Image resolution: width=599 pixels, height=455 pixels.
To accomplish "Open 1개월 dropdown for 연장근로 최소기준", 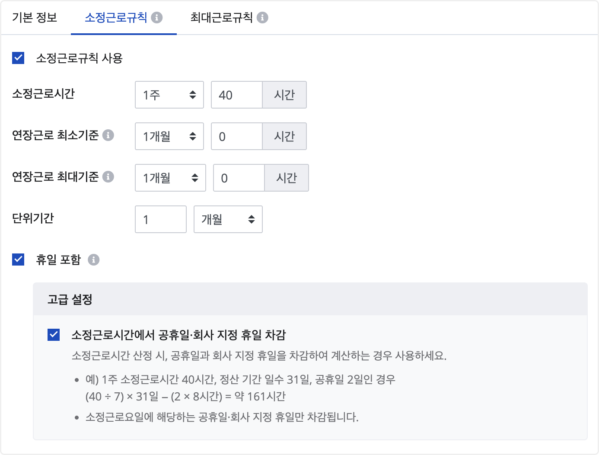I will click(x=169, y=136).
